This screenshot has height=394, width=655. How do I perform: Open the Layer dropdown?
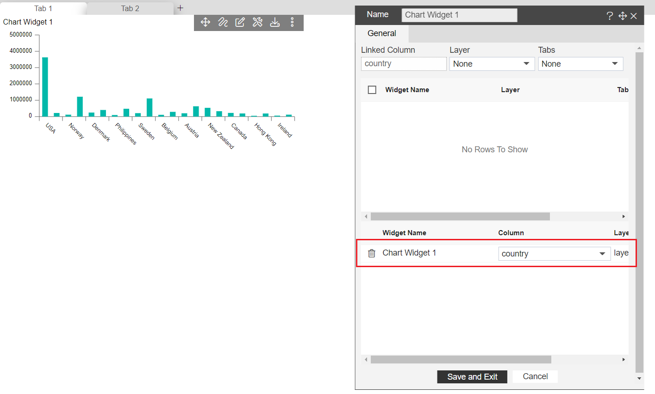point(492,64)
